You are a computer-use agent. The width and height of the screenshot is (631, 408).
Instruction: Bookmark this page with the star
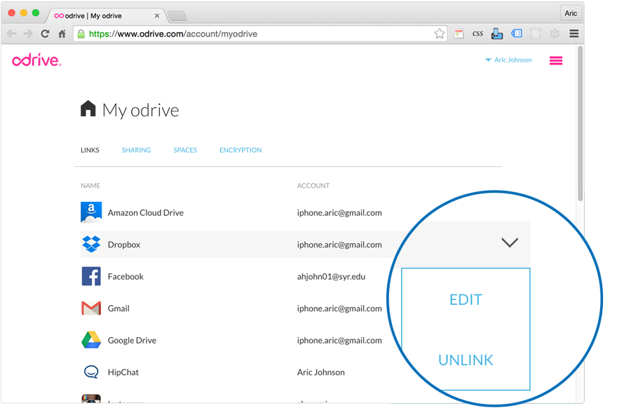[x=440, y=34]
